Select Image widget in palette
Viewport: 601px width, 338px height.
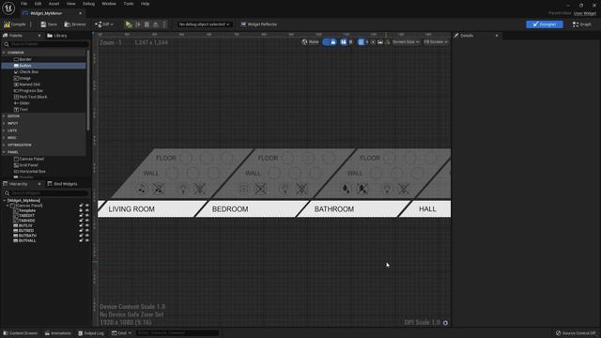click(25, 78)
